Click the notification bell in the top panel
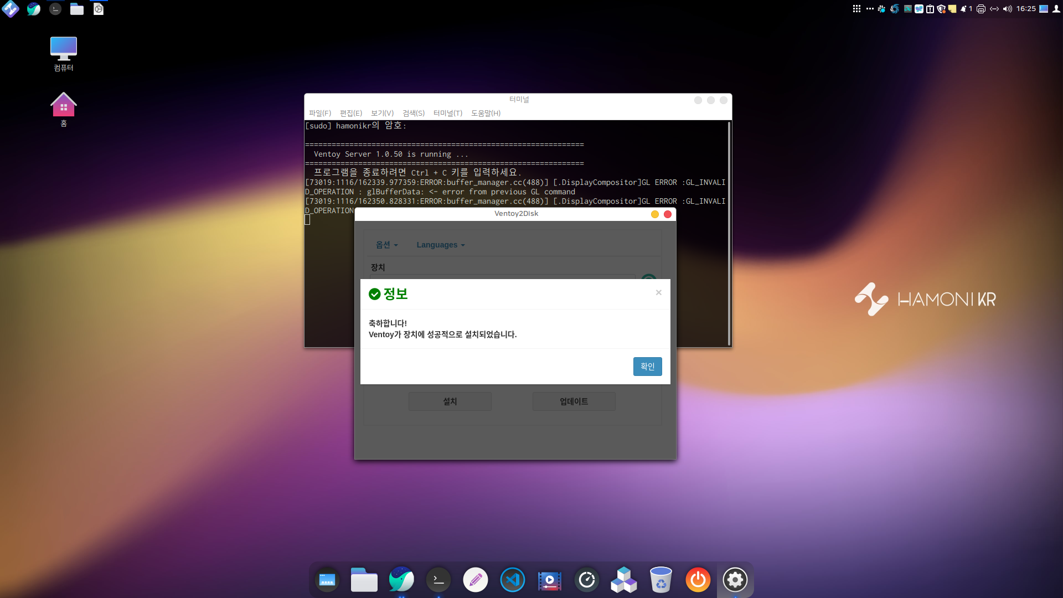 (964, 9)
